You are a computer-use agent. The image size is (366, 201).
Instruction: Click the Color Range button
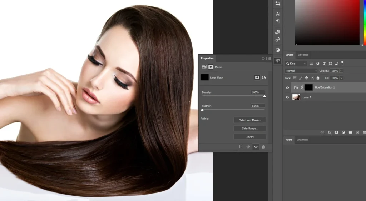[250, 129]
